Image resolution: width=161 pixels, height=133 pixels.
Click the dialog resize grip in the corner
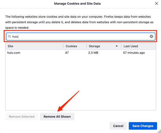159,131
